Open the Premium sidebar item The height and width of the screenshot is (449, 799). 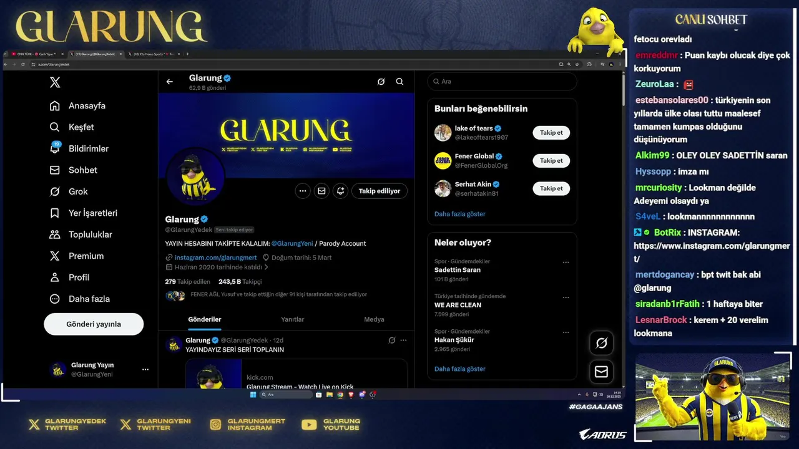click(77, 256)
